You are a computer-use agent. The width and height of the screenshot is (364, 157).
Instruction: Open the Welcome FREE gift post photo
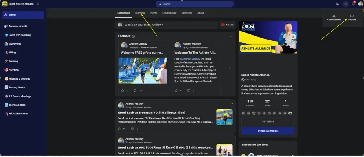coord(143,71)
